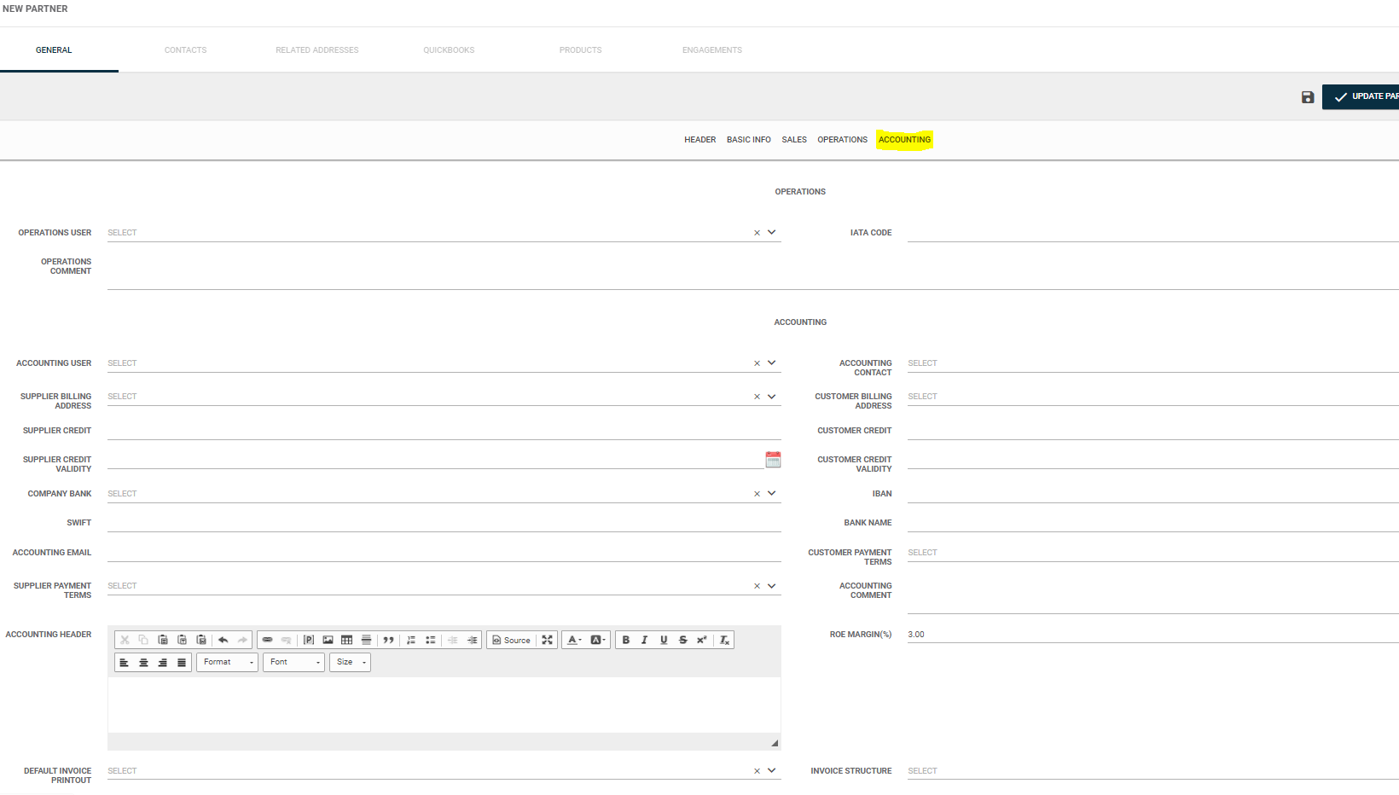Image resolution: width=1399 pixels, height=795 pixels.
Task: Insert a horizontal line
Action: pyautogui.click(x=366, y=640)
